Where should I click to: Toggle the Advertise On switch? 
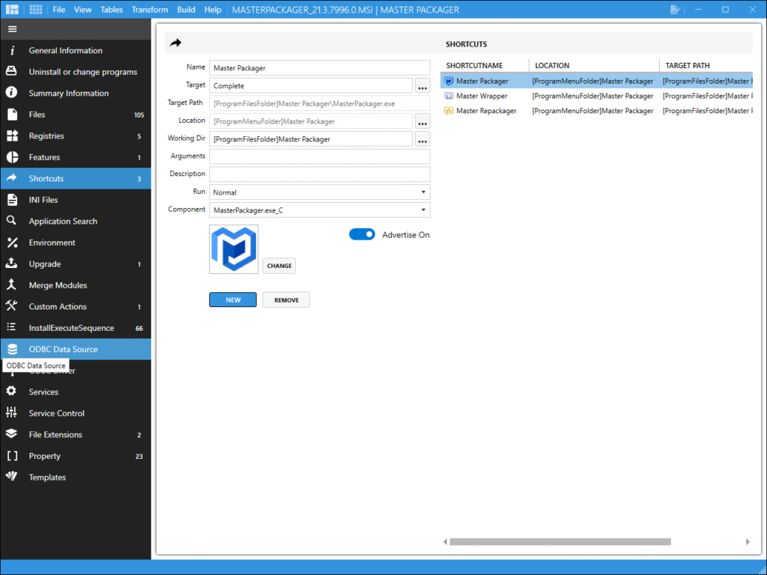point(362,234)
